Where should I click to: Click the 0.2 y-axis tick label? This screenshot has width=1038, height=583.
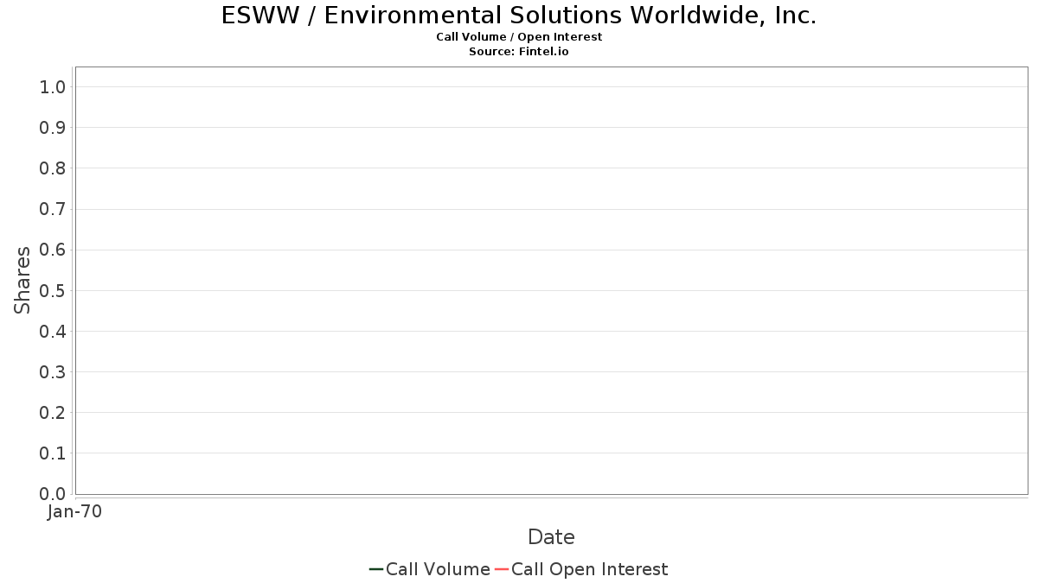coord(52,413)
